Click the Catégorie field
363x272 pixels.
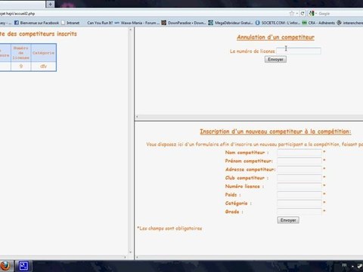299,203
